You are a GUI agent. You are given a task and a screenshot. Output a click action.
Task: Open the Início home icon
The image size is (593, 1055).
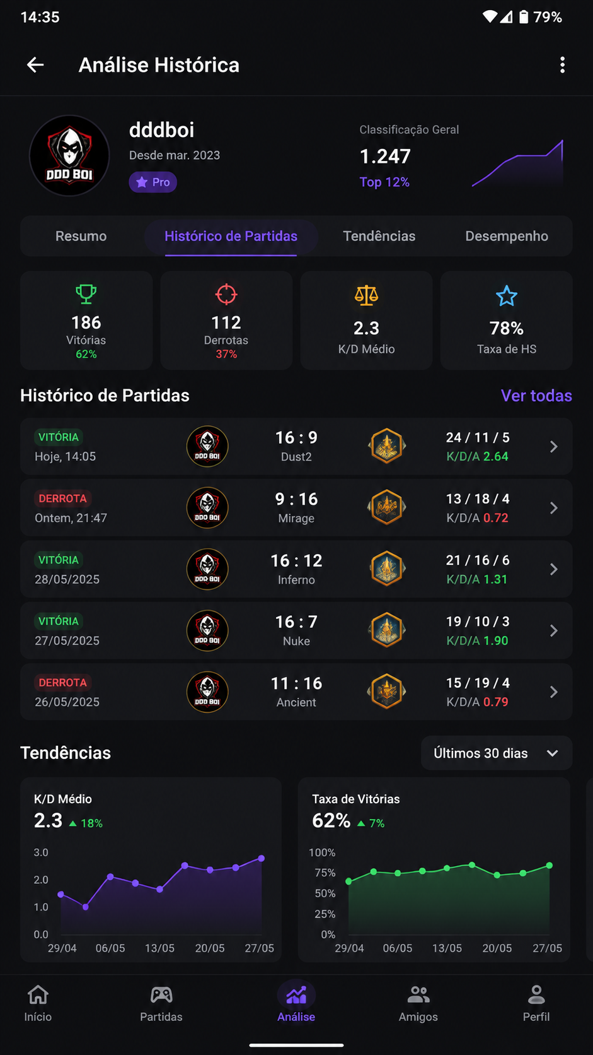pyautogui.click(x=38, y=995)
